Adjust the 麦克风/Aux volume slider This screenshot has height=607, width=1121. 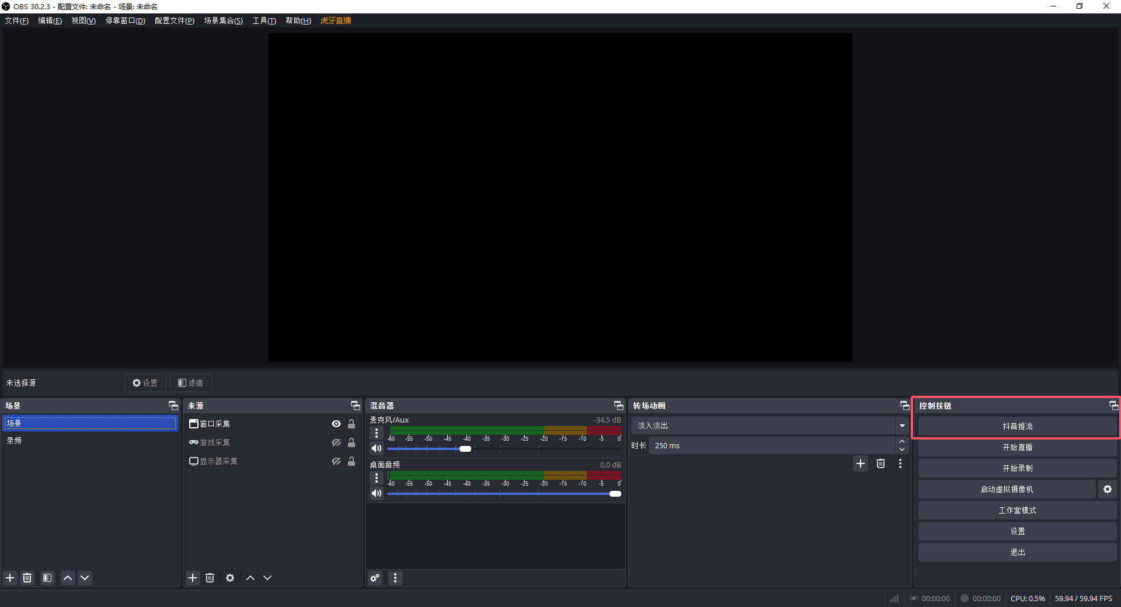pos(465,449)
